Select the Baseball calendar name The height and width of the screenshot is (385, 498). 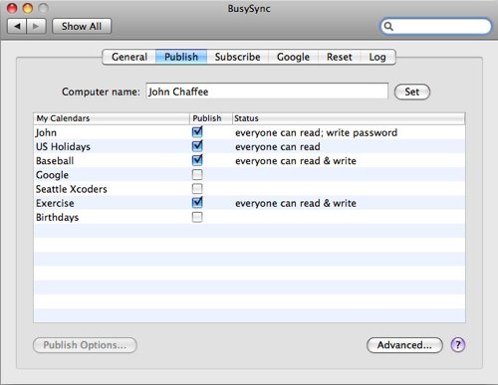pos(55,161)
